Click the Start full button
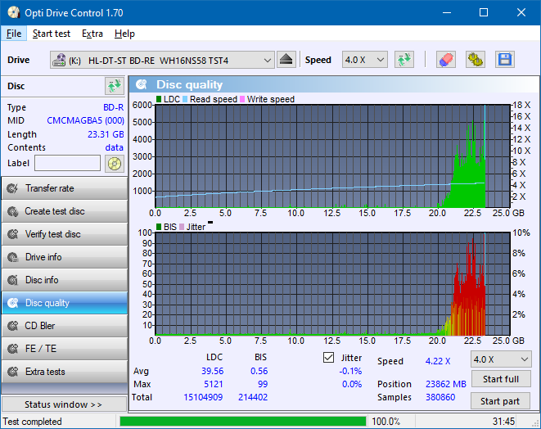541x429 pixels. click(x=501, y=379)
